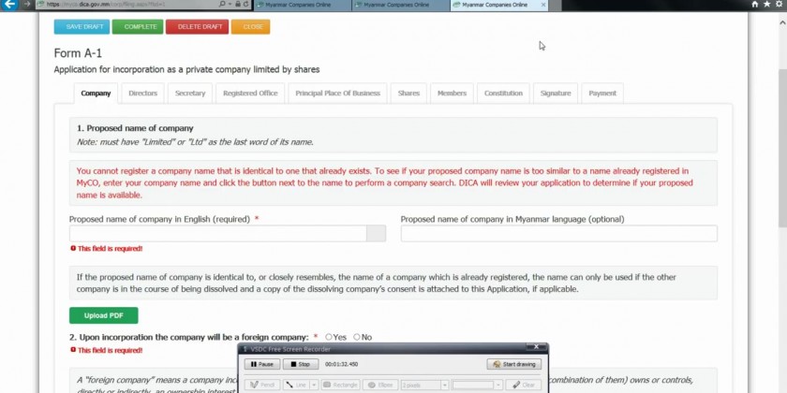Open the Line tool dropdown arrow
The width and height of the screenshot is (787, 393).
click(316, 385)
